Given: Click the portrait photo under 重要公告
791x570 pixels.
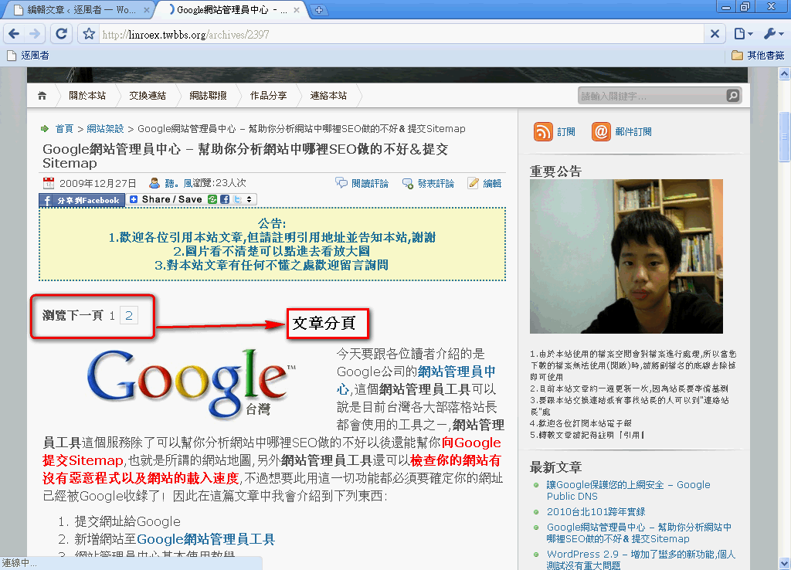Looking at the screenshot, I should pyautogui.click(x=626, y=256).
